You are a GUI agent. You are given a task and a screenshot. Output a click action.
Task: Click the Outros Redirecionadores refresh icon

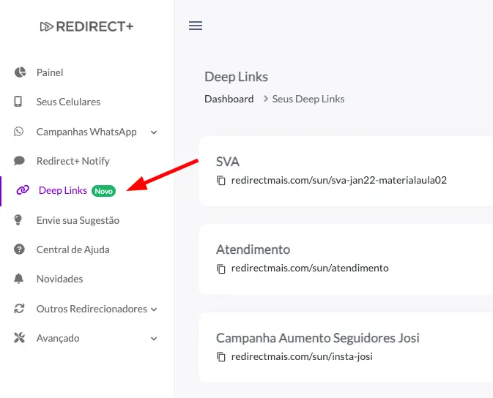pyautogui.click(x=19, y=309)
